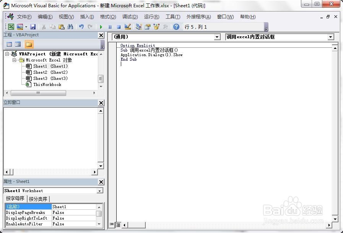Select Sheet3 (Sheet3) in project tree
This screenshot has height=233, width=343.
[50, 78]
